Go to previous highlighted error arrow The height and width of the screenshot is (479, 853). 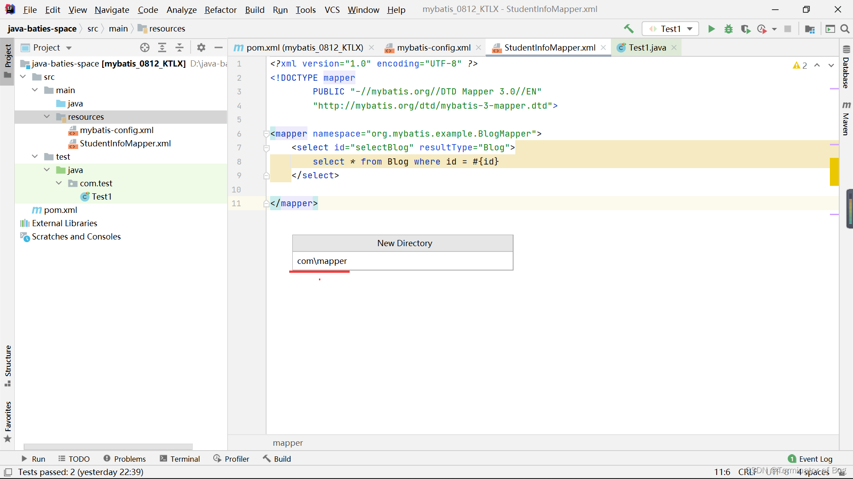coord(817,65)
